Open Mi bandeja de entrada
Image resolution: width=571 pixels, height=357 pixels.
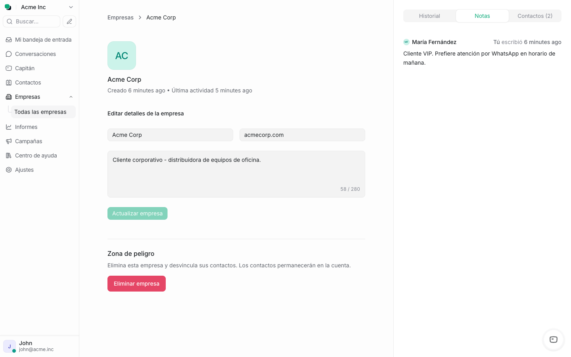point(39,40)
